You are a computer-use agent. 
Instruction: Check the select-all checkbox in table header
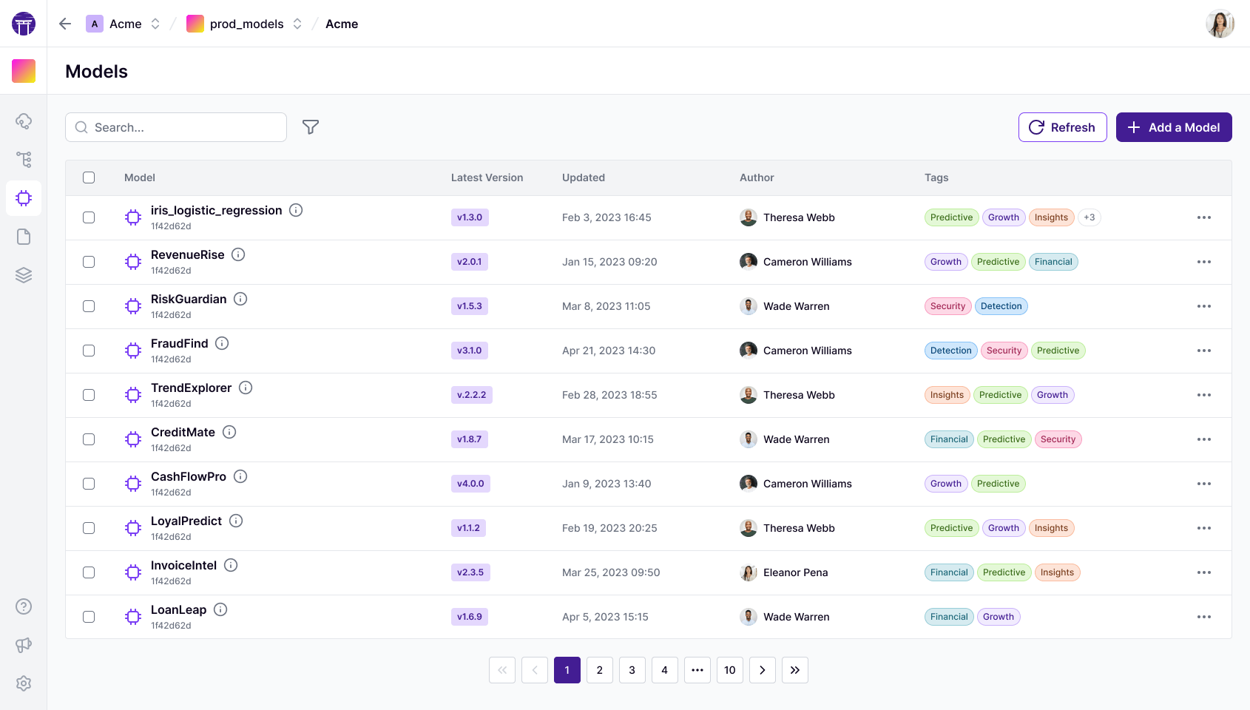pyautogui.click(x=89, y=177)
